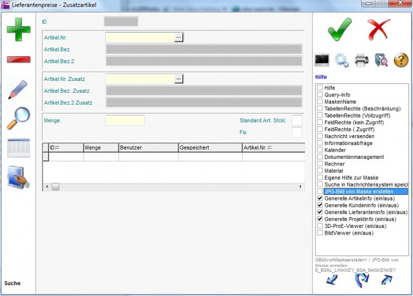Click the green checkmark to confirm
The height and width of the screenshot is (296, 413).
click(340, 29)
